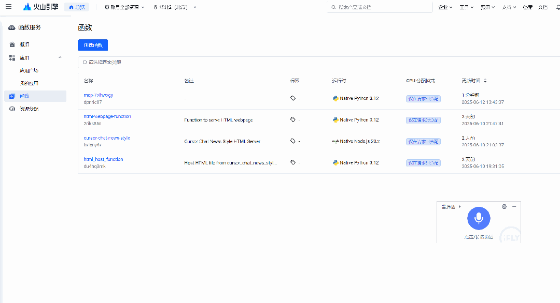Open the iFLY voice panel settings gear
The height and width of the screenshot is (303, 560).
(x=504, y=206)
